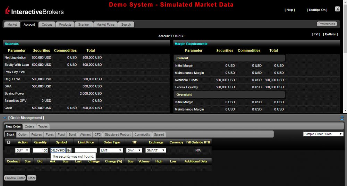Click the info icon in the order table header
Image resolution: width=347 pixels, height=186 pixels.
coord(9,142)
